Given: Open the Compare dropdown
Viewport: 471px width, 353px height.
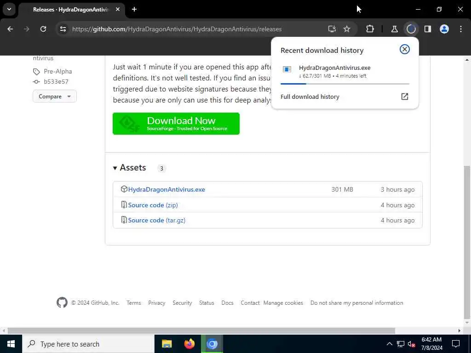Looking at the screenshot, I should click(55, 97).
